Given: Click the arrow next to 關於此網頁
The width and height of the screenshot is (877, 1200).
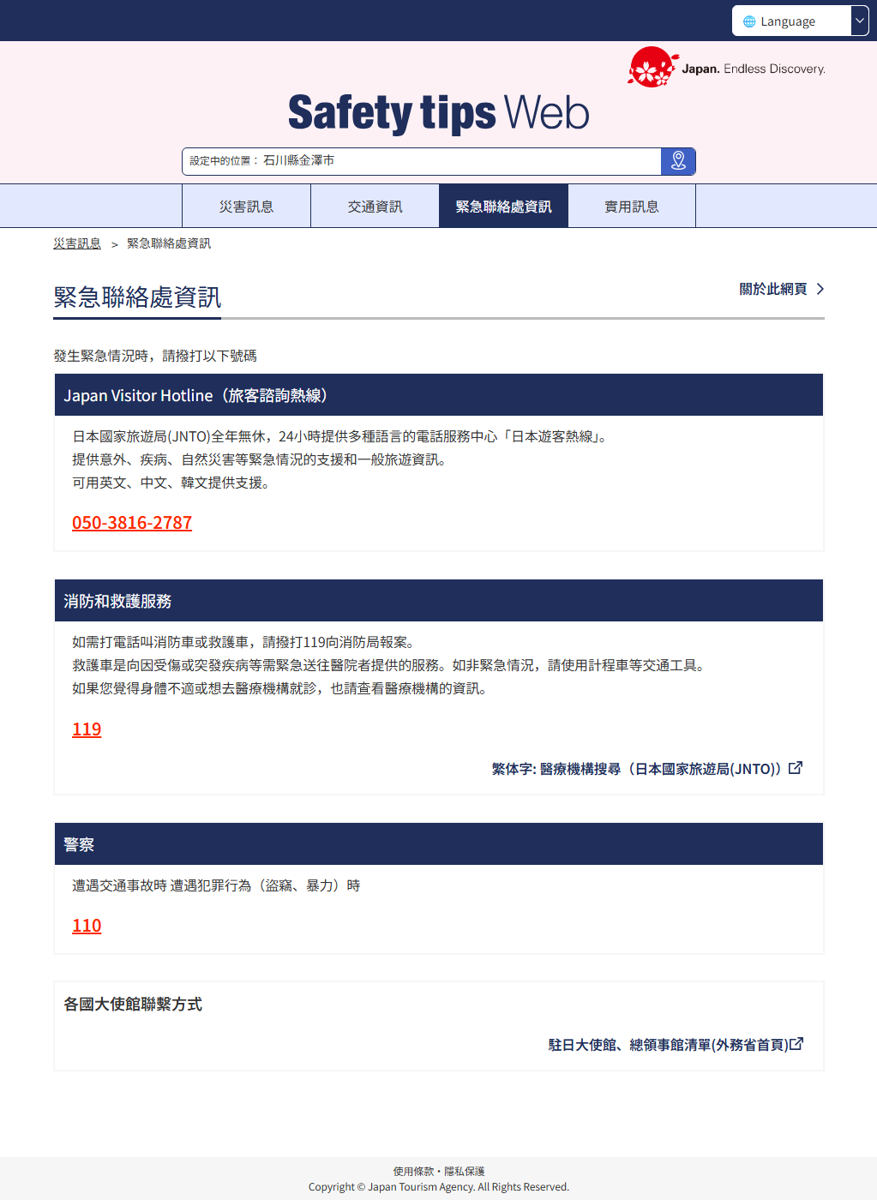Looking at the screenshot, I should (x=820, y=289).
